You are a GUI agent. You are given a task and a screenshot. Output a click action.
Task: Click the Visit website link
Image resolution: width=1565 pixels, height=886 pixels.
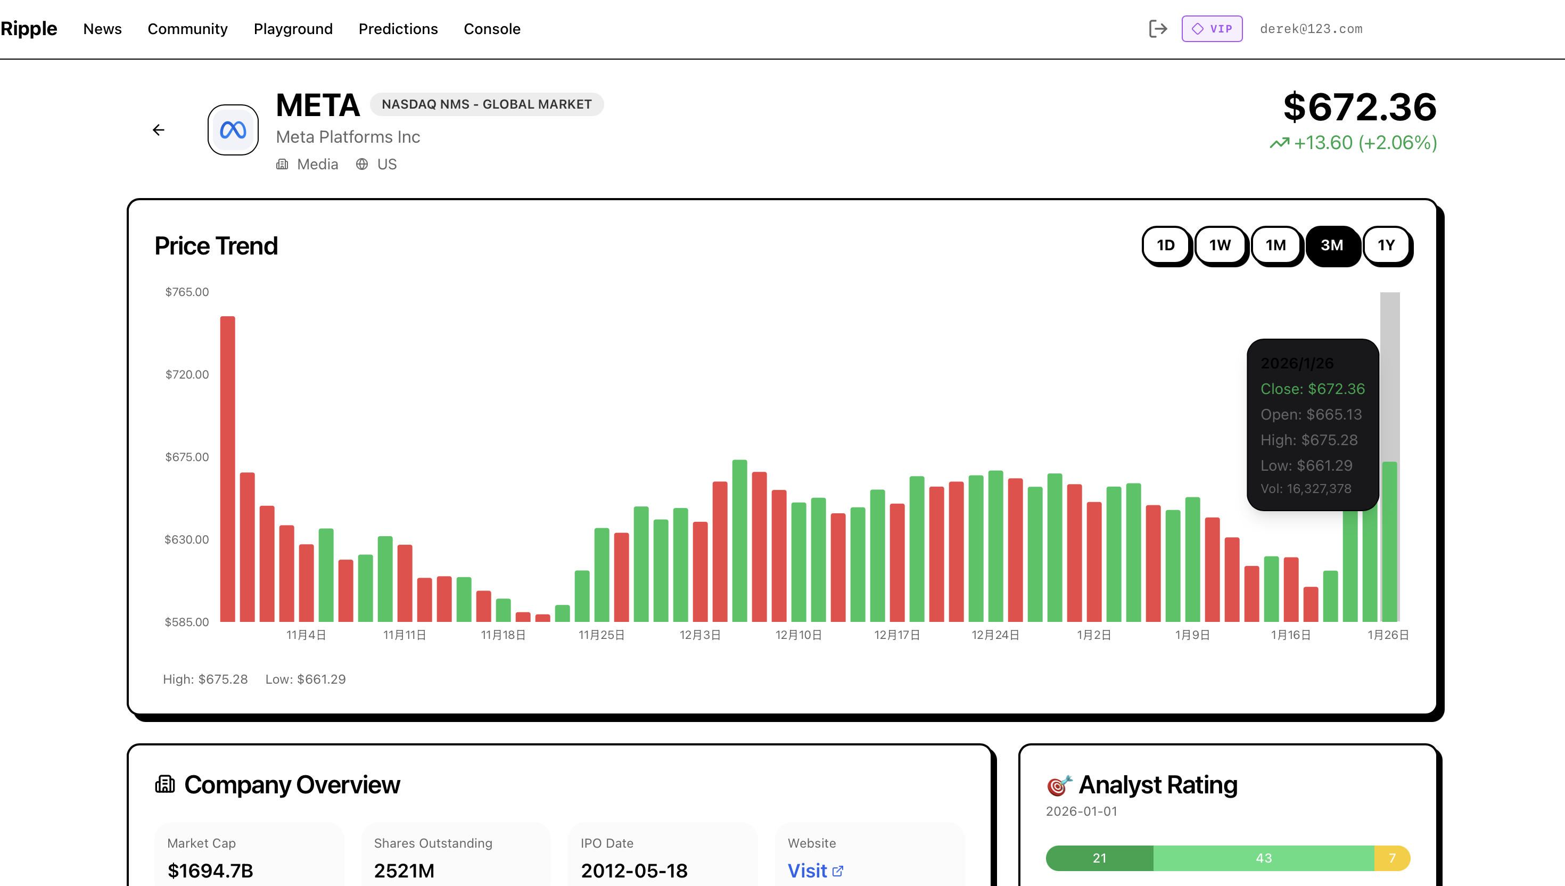[x=814, y=870]
